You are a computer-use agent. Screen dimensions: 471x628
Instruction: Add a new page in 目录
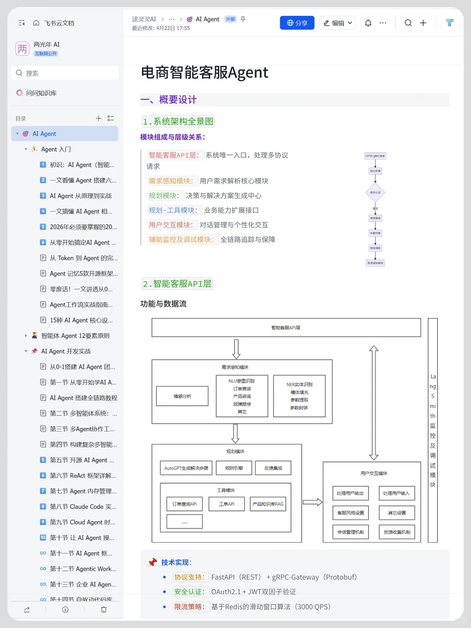[99, 118]
